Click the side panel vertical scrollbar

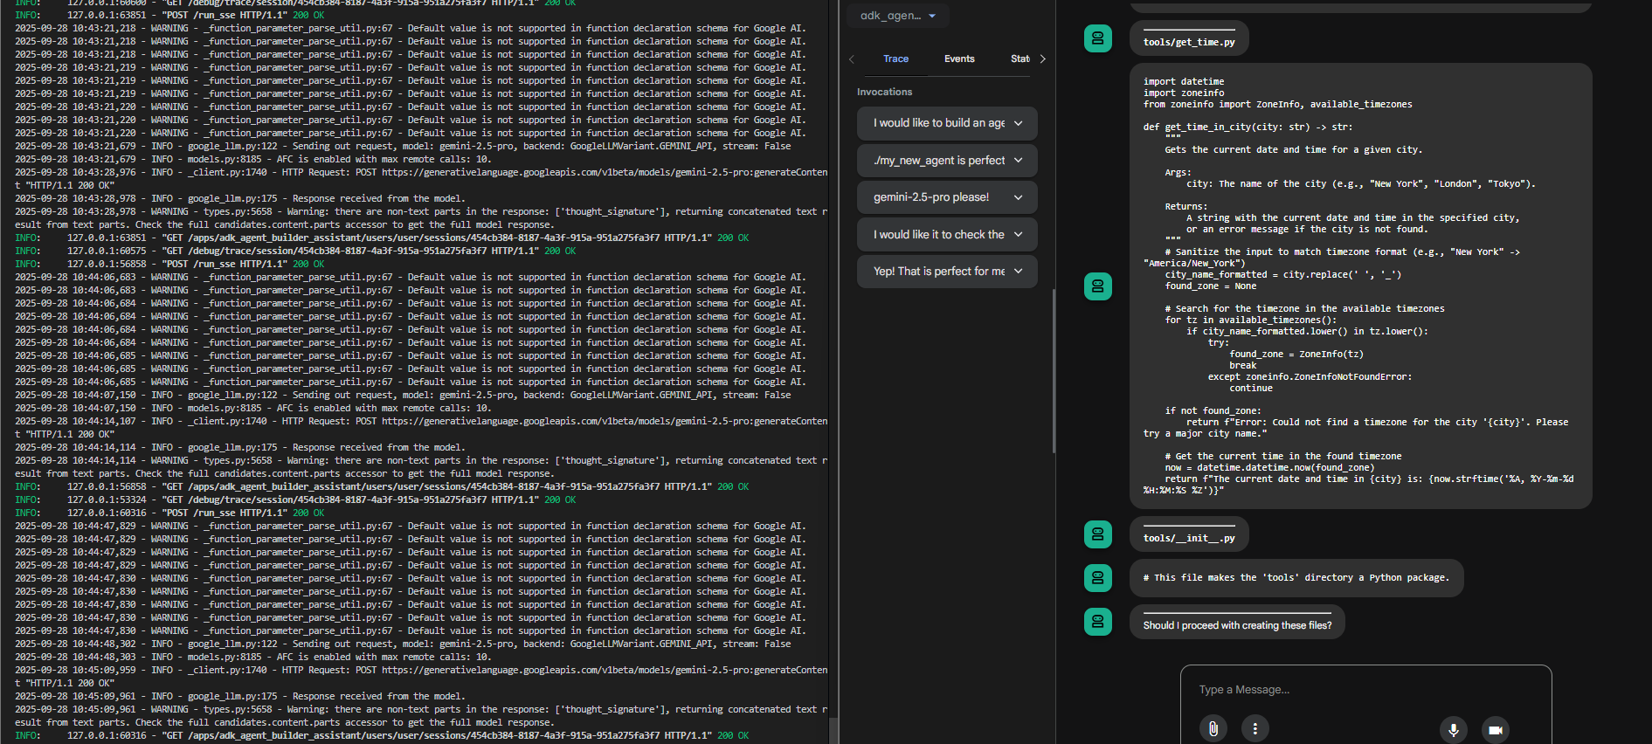1054,371
